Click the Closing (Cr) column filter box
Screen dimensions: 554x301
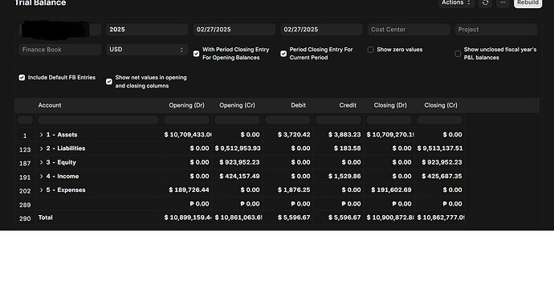click(x=439, y=120)
